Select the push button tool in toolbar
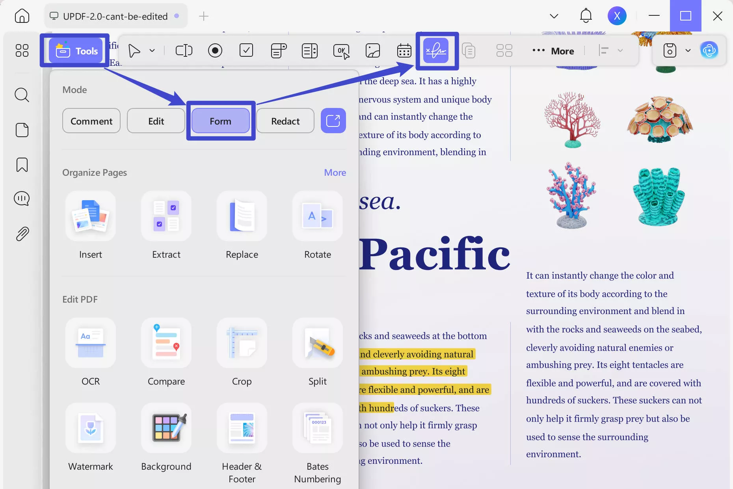This screenshot has width=733, height=489. coord(341,50)
